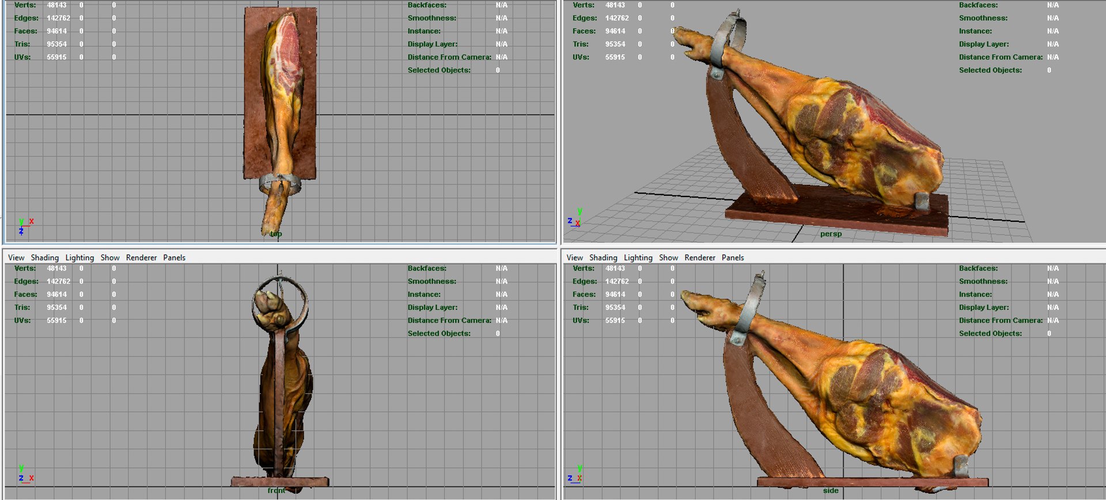Click 'Instance:' in the top viewport

pos(424,31)
